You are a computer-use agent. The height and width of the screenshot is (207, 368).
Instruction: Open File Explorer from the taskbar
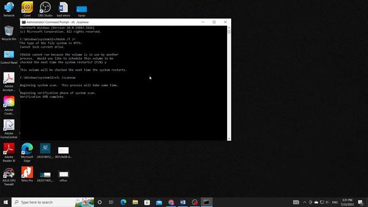click(135, 202)
